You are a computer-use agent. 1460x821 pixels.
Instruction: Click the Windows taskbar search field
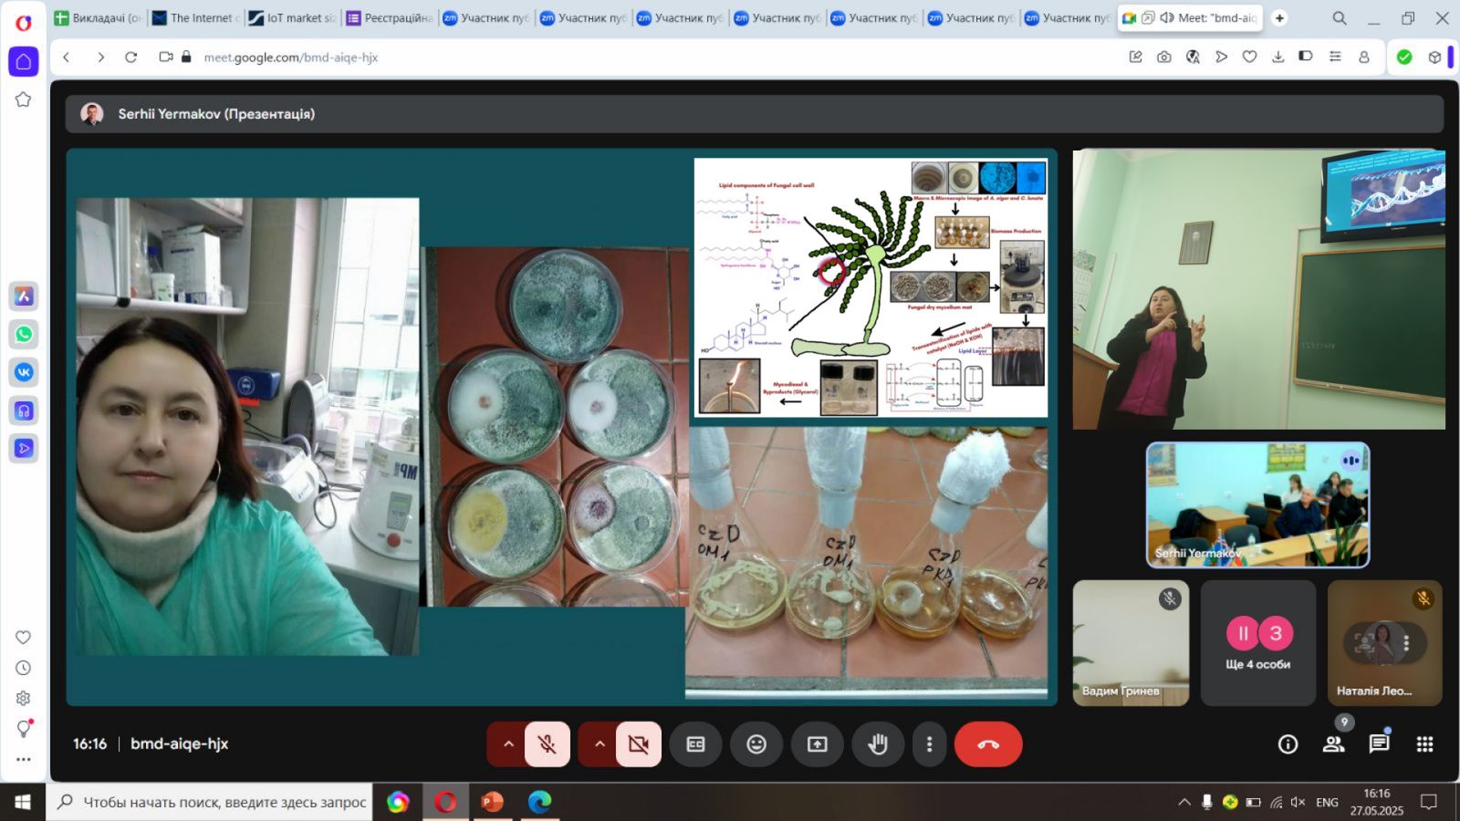[224, 802]
